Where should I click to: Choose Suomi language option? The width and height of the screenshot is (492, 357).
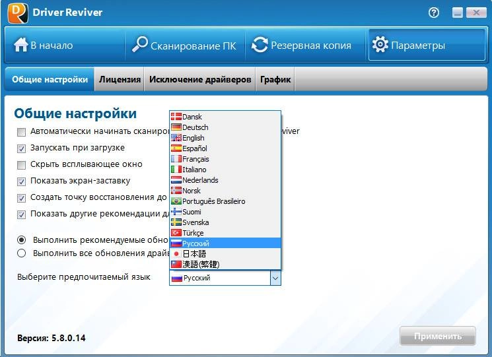point(225,212)
